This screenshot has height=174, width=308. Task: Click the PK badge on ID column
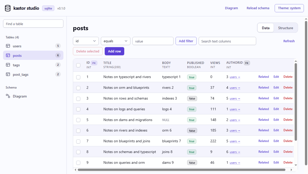click(94, 63)
